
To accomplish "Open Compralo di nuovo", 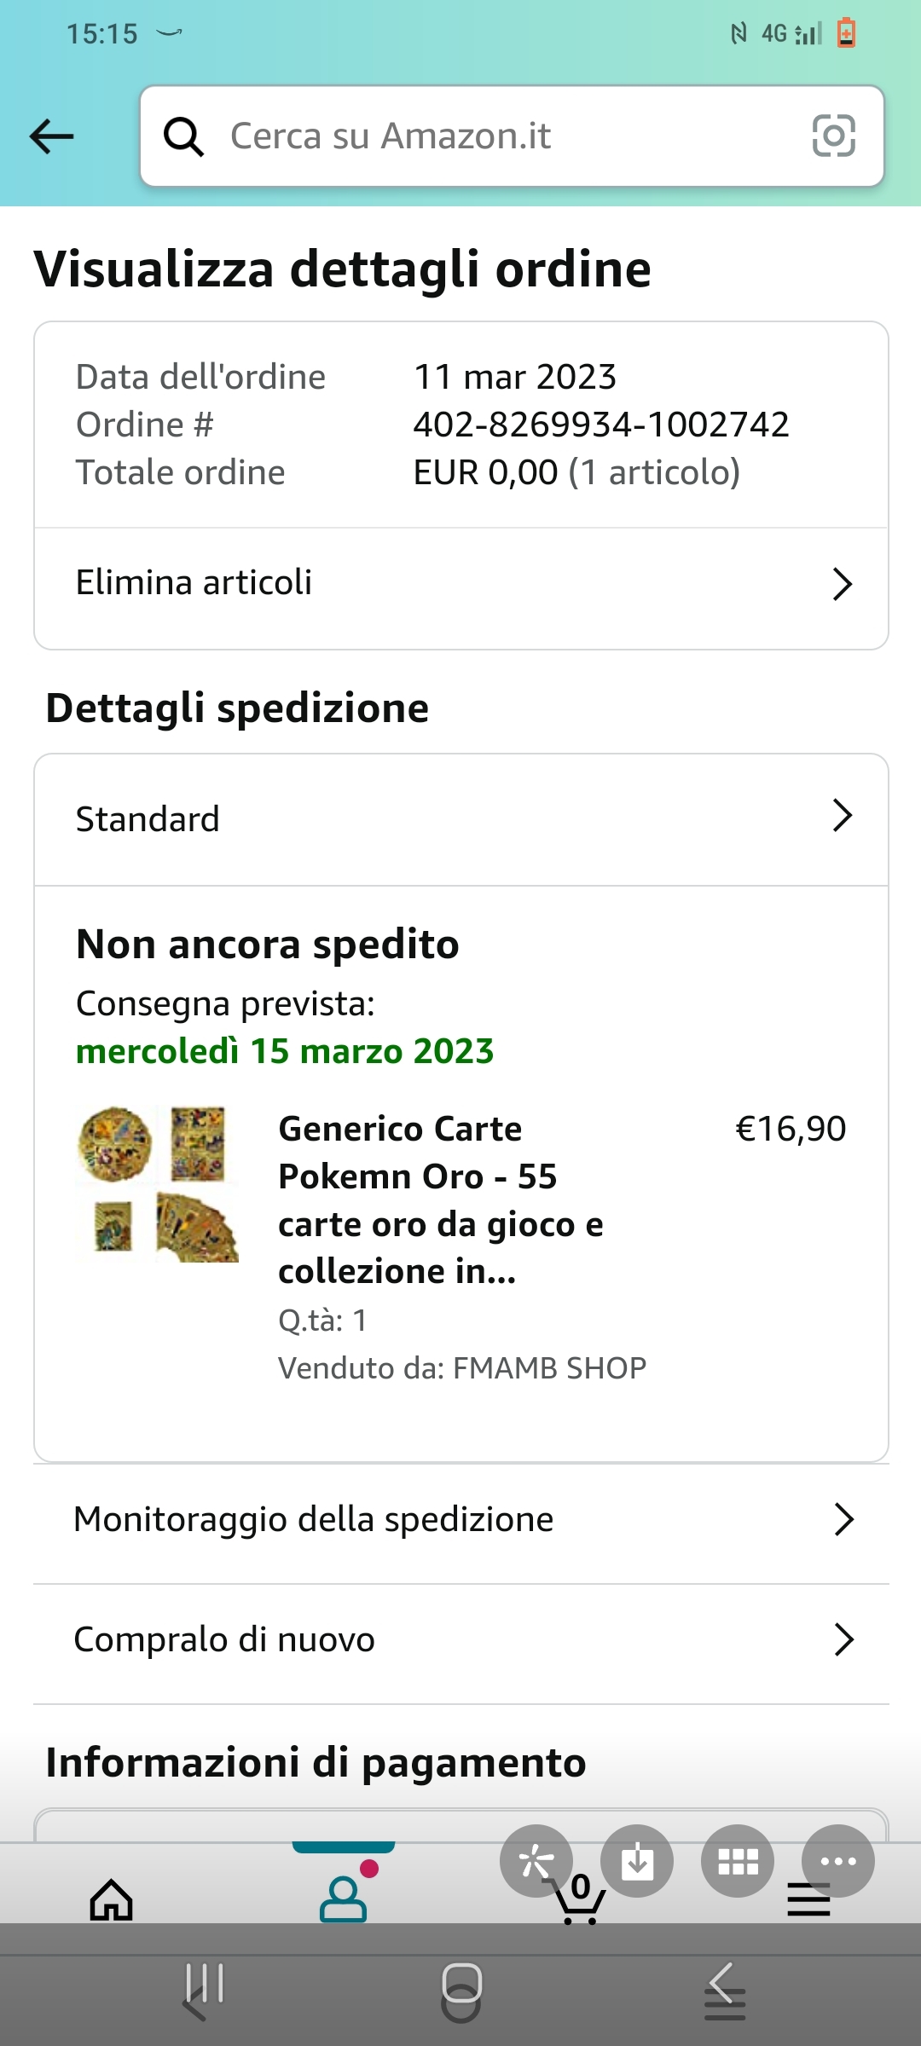I will pyautogui.click(x=460, y=1639).
